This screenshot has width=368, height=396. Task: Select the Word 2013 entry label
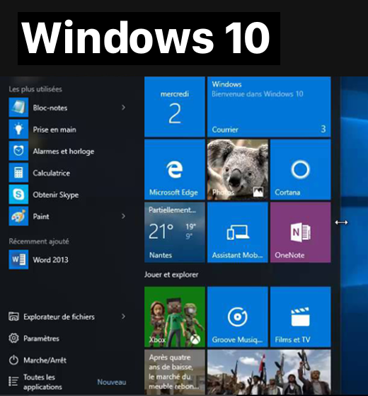tap(50, 260)
